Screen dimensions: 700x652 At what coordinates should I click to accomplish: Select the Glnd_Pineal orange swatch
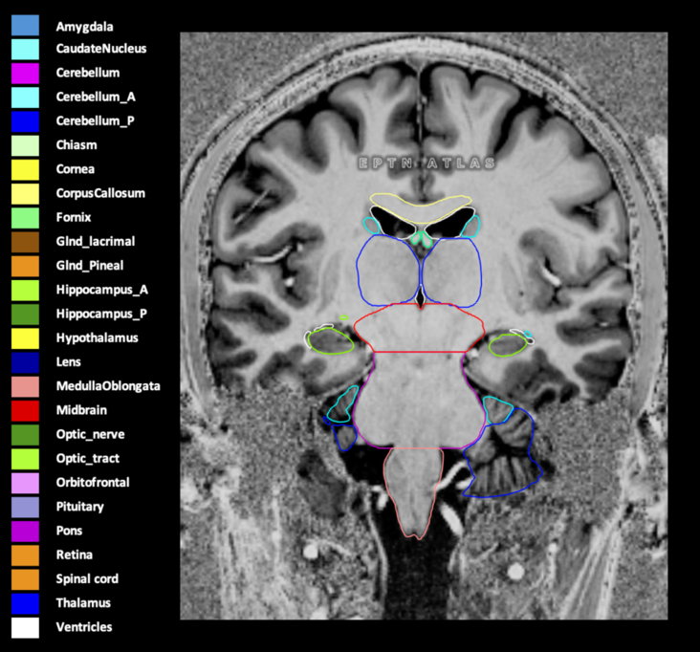click(25, 267)
